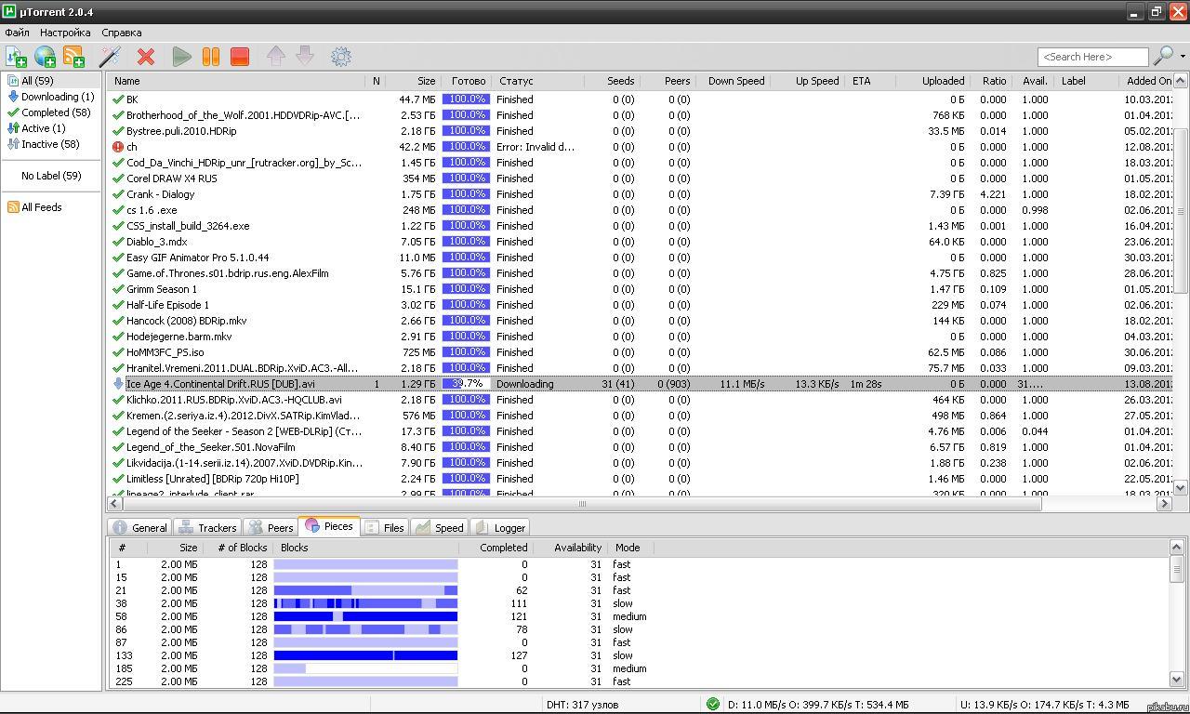Image resolution: width=1190 pixels, height=714 pixels.
Task: Select All Feeds in the sidebar
Action: (41, 207)
